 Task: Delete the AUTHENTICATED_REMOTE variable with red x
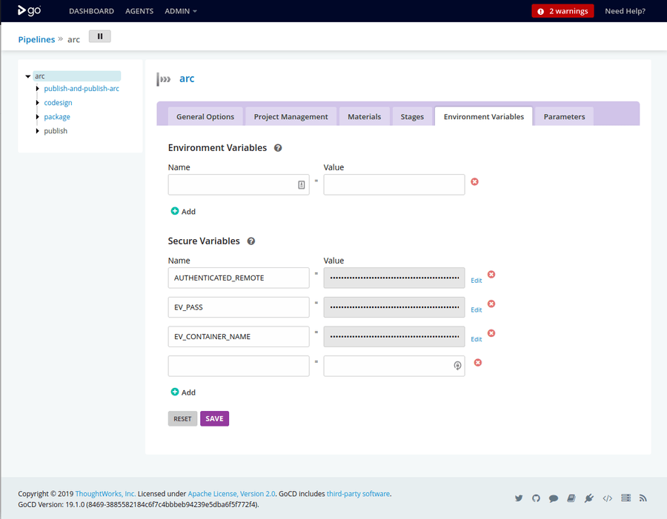(491, 274)
